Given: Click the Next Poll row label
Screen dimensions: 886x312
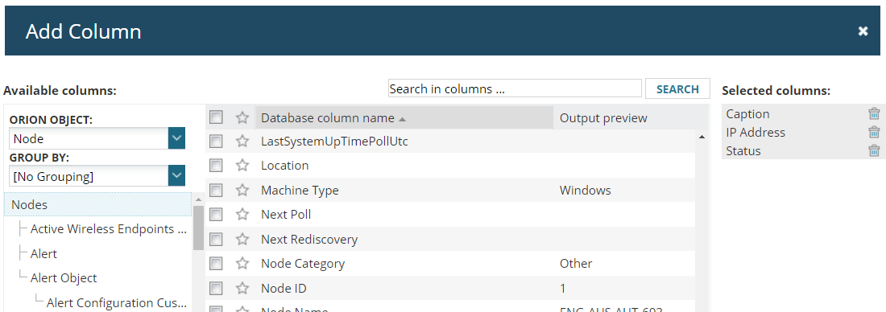Looking at the screenshot, I should tap(286, 215).
